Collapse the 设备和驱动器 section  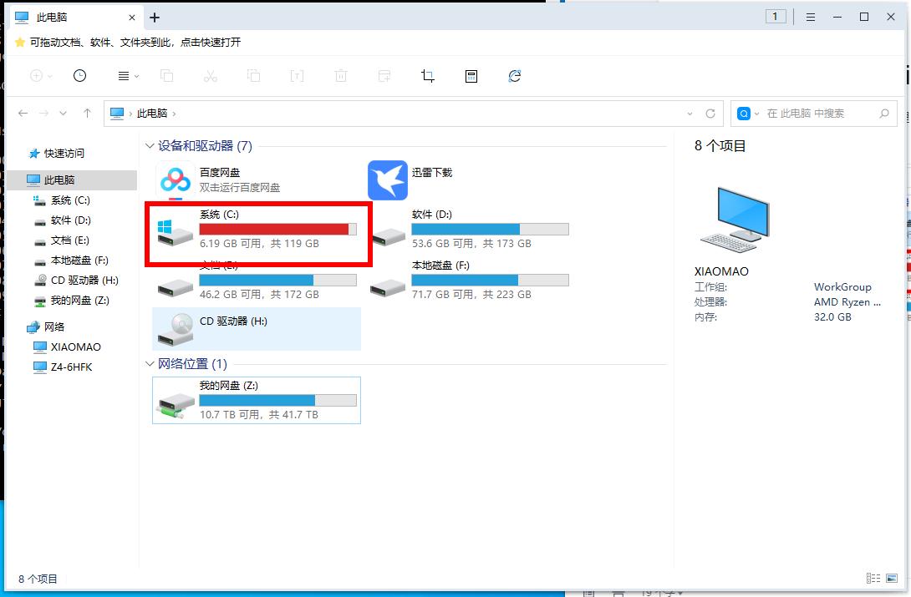pyautogui.click(x=149, y=145)
